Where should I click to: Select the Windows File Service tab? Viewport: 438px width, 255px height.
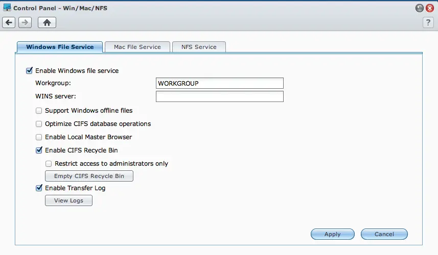60,47
